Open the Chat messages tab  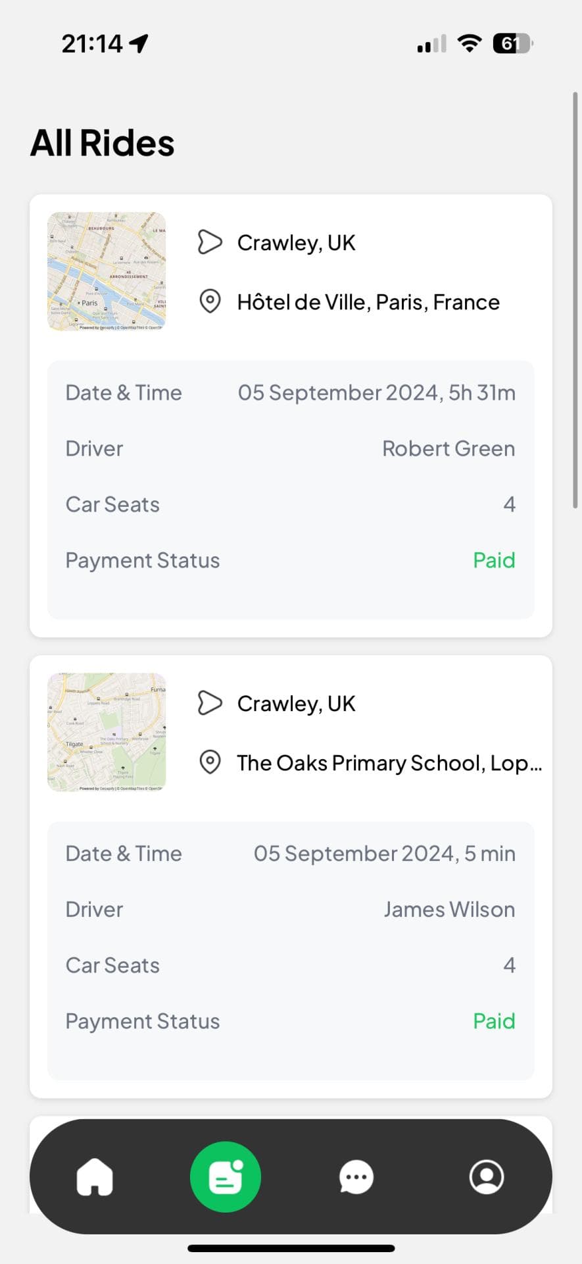[356, 1176]
